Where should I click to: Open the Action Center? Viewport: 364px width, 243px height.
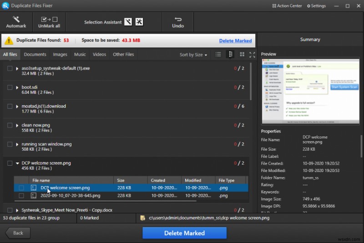click(x=287, y=6)
